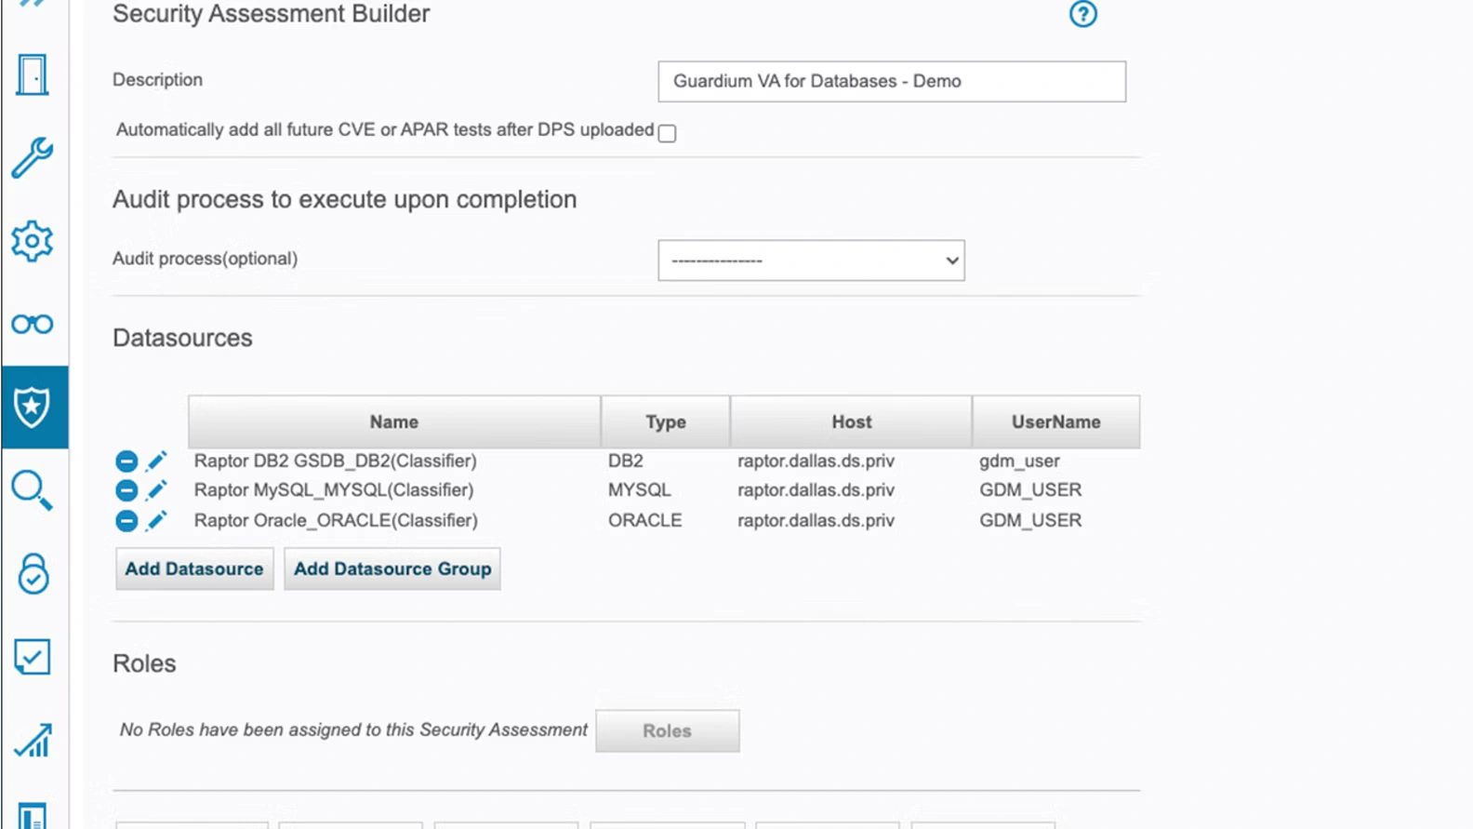Click the Roles button
The image size is (1473, 829).
667,731
